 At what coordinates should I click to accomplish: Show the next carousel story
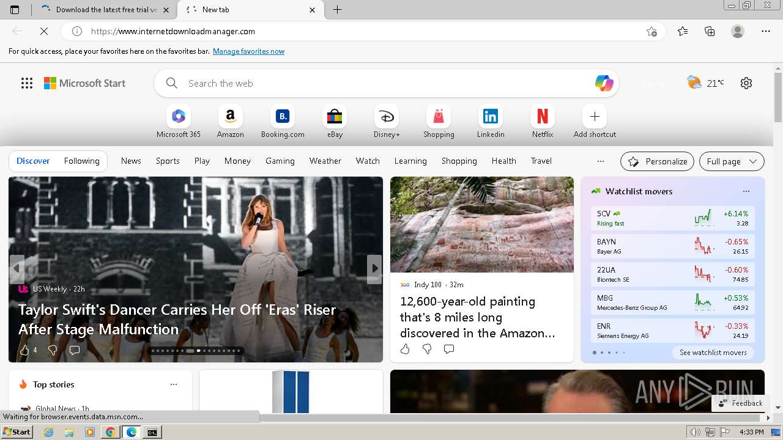374,269
